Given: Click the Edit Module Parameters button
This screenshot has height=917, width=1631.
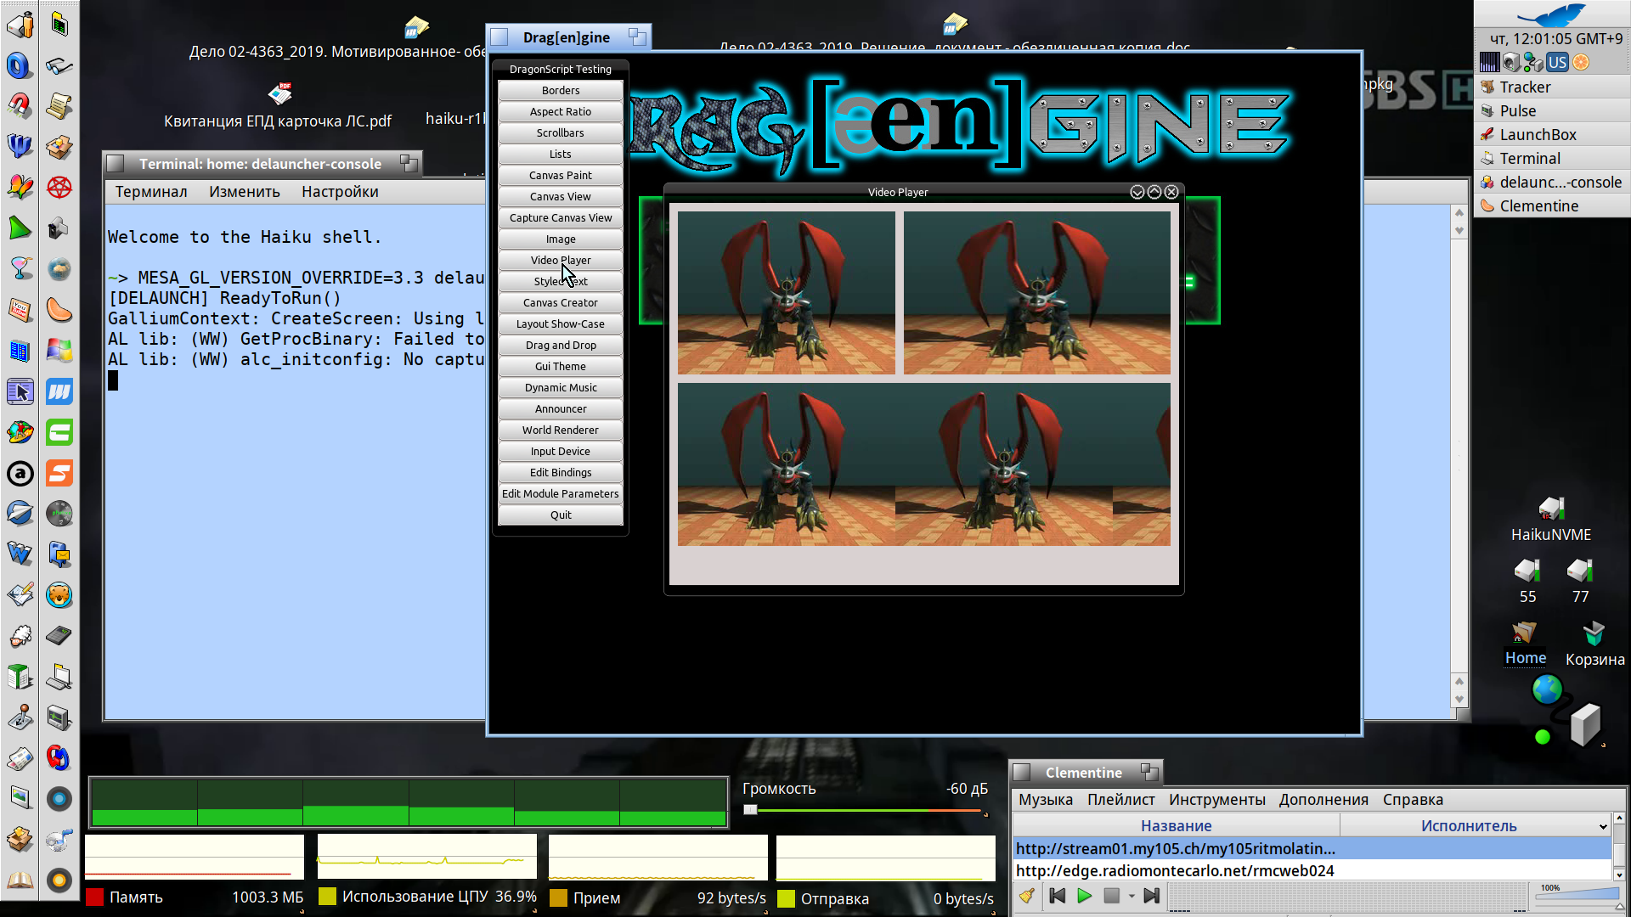Looking at the screenshot, I should [561, 494].
